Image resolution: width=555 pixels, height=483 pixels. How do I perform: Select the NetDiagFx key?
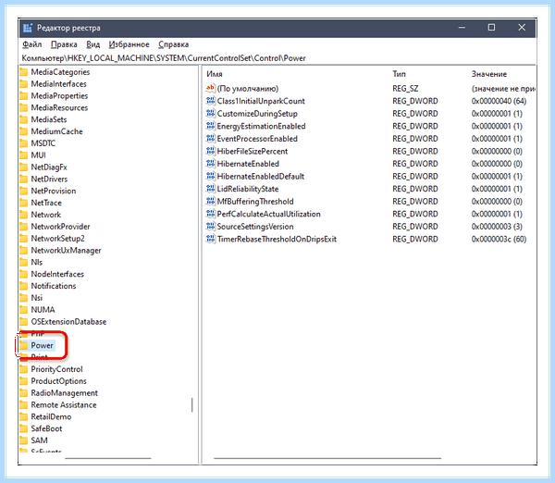49,167
